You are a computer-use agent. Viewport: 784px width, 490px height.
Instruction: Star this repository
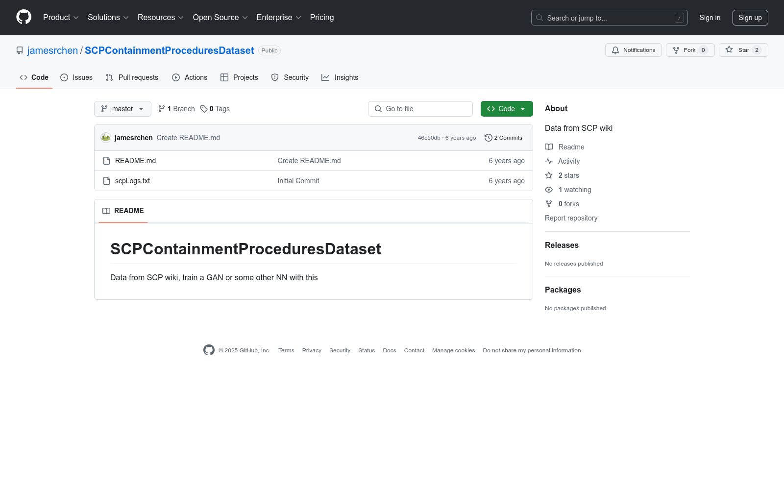point(743,50)
